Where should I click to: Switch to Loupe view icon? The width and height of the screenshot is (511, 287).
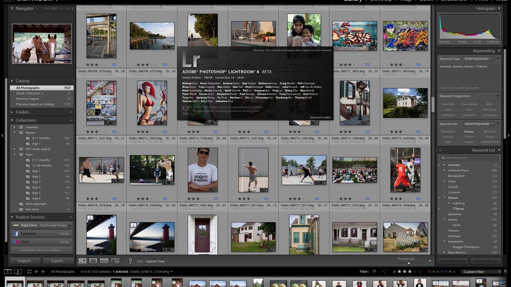coord(93,261)
